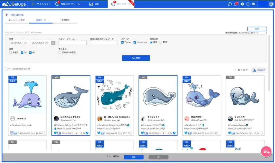Switch to the タグ設定 tab
The width and height of the screenshot is (275, 163).
(x=65, y=20)
